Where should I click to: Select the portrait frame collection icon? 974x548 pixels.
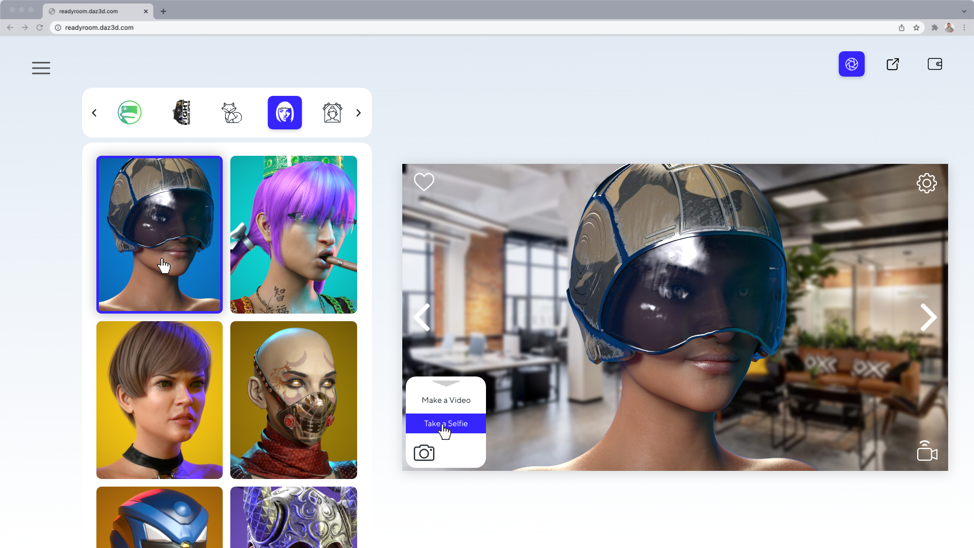(x=332, y=113)
